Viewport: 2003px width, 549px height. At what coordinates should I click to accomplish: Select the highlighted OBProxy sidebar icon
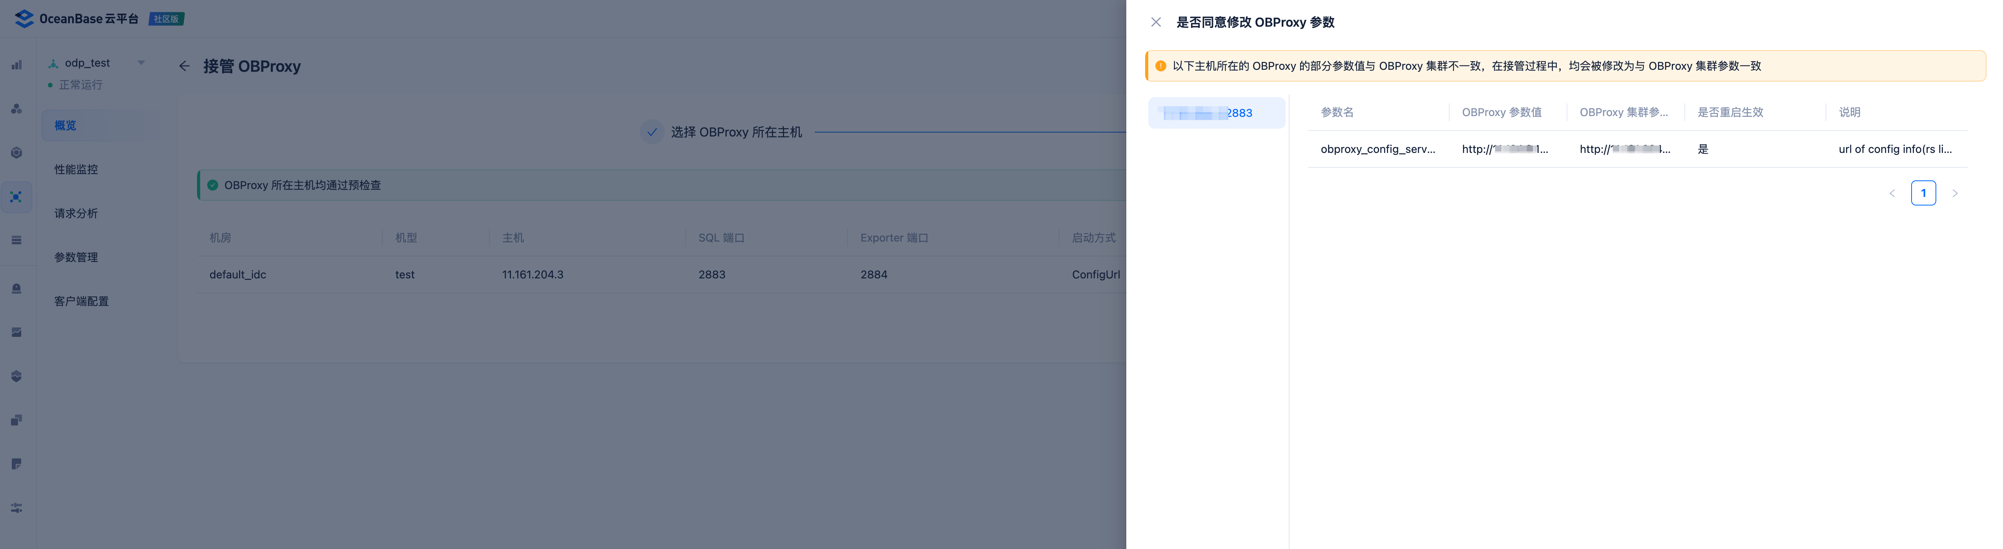[16, 197]
